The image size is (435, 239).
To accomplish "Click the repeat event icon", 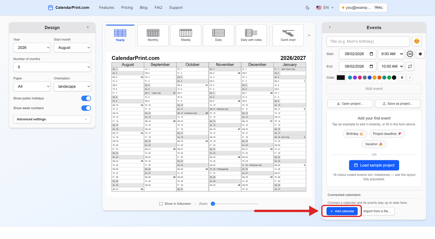I will [410, 66].
